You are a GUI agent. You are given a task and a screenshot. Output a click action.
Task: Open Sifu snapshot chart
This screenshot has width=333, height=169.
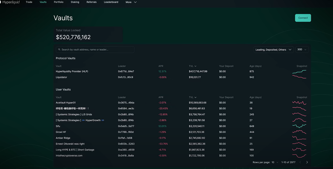click(x=299, y=126)
